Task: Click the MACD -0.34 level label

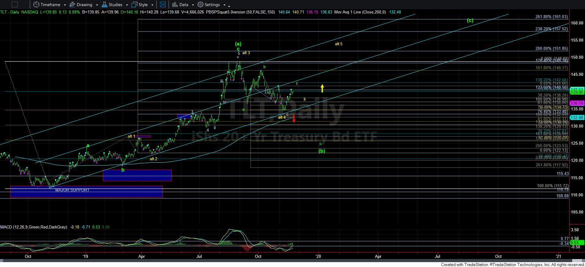Action: (564, 243)
